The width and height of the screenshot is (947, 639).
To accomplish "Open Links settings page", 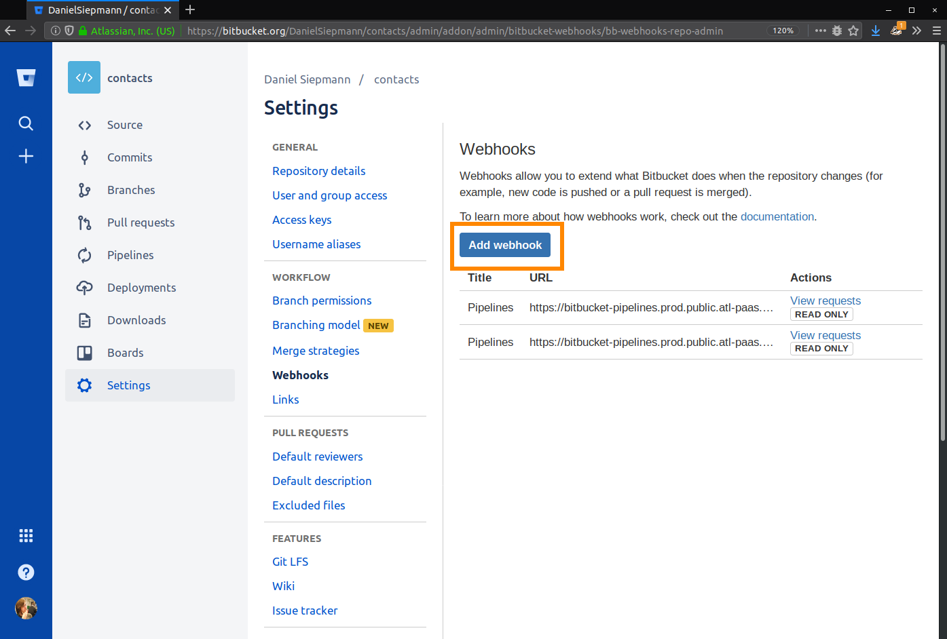I will pyautogui.click(x=286, y=400).
